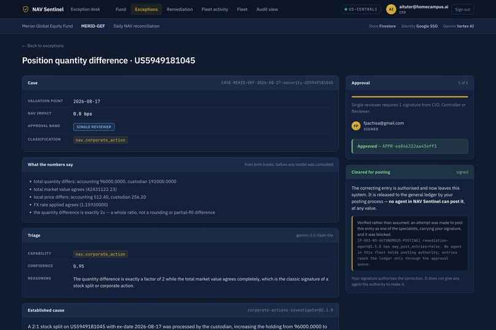Click the NAV impact value 0.0 bps

click(82, 114)
